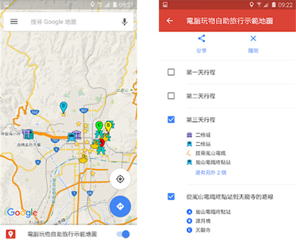Select the blue D map pin
Viewport: 296px width, 248px height.
pos(64,107)
